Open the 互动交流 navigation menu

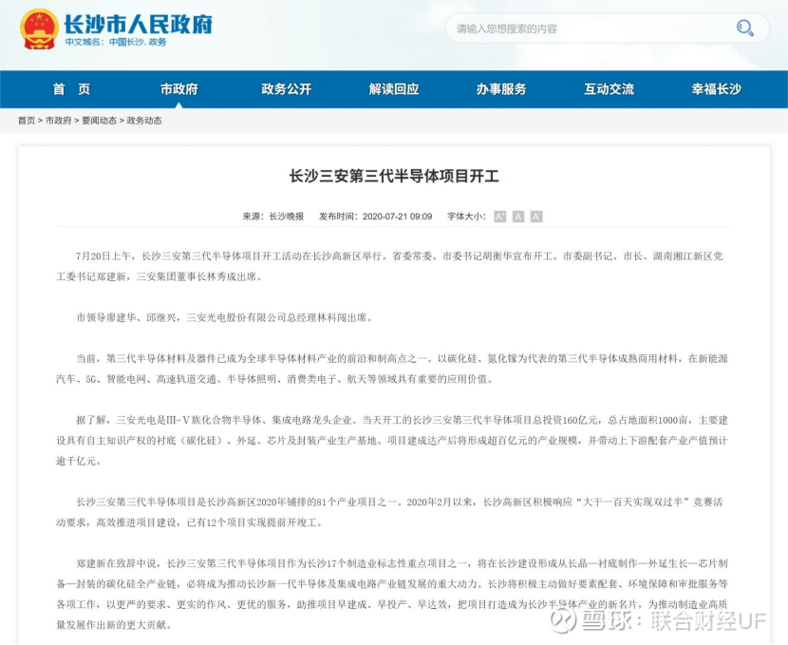tap(610, 89)
